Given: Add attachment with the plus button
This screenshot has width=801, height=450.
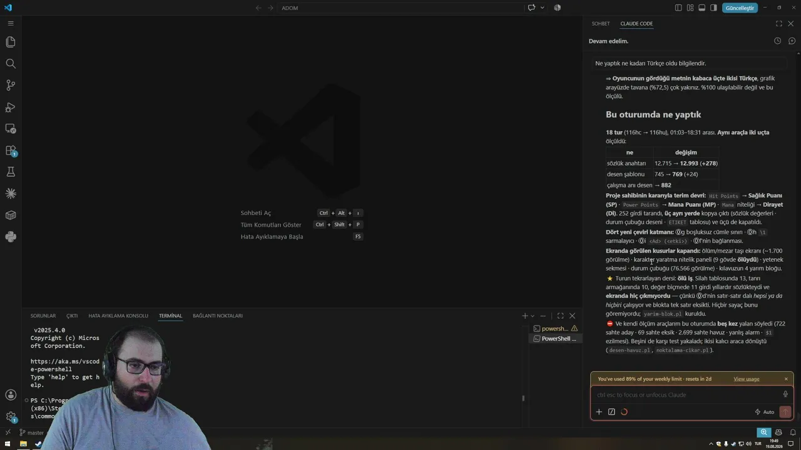Looking at the screenshot, I should [x=599, y=412].
